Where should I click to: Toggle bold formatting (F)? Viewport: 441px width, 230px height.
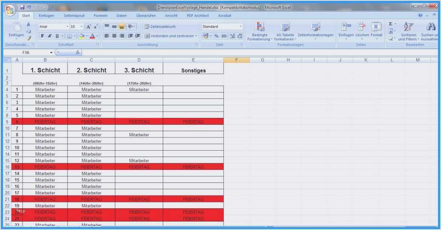tap(42, 36)
